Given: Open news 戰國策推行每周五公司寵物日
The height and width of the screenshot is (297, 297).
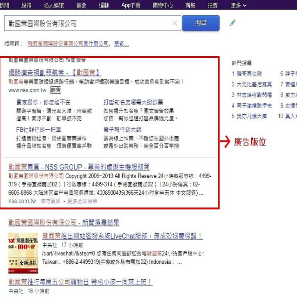Looking at the screenshot, I should click(81, 282).
